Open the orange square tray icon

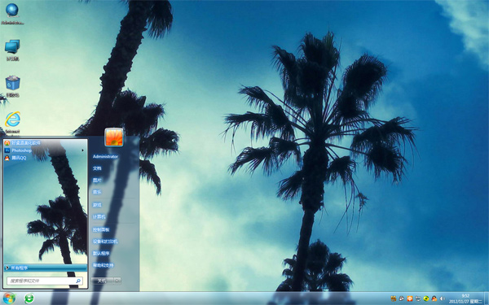(410, 298)
